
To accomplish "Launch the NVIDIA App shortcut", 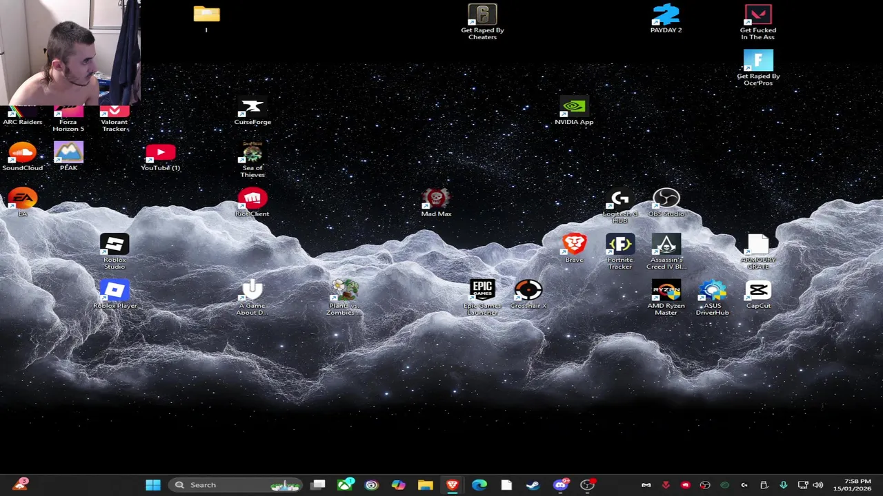I will click(574, 112).
